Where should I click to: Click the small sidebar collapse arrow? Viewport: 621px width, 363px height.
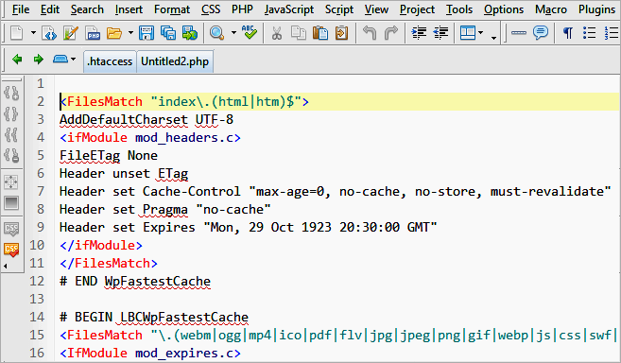point(6,267)
